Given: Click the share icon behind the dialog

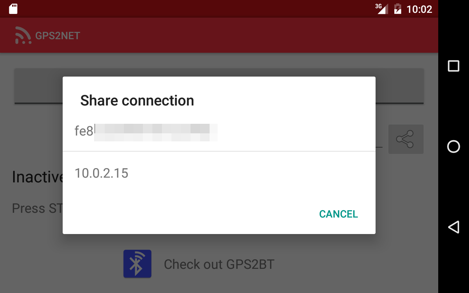Looking at the screenshot, I should 406,139.
